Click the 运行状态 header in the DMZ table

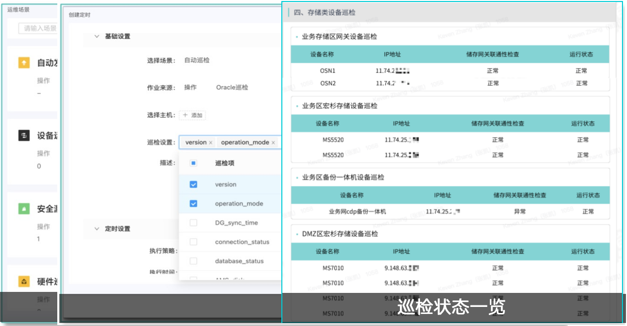[x=583, y=252]
